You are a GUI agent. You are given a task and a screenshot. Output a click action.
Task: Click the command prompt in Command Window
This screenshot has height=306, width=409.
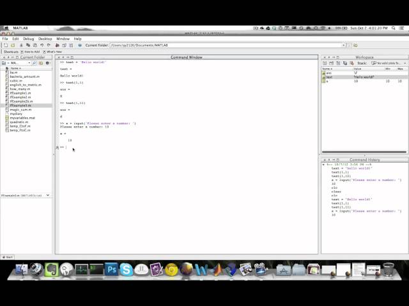pos(66,147)
